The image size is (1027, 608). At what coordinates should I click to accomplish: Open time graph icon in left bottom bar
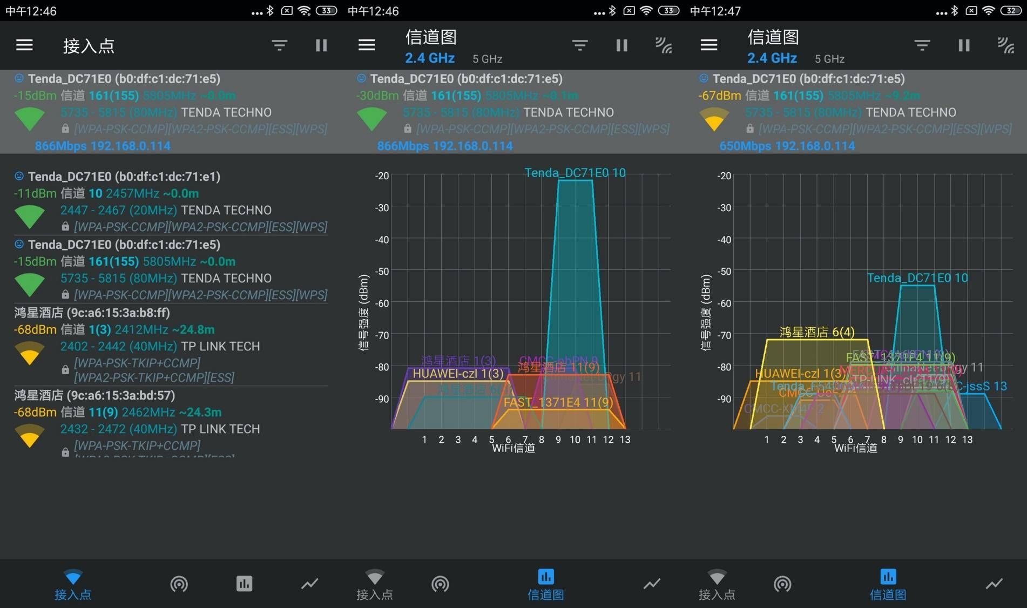point(309,584)
